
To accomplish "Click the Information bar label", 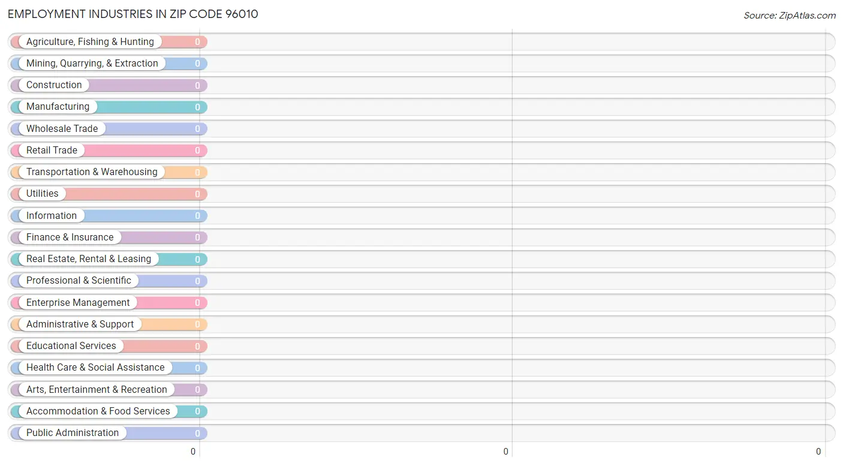I will 52,216.
